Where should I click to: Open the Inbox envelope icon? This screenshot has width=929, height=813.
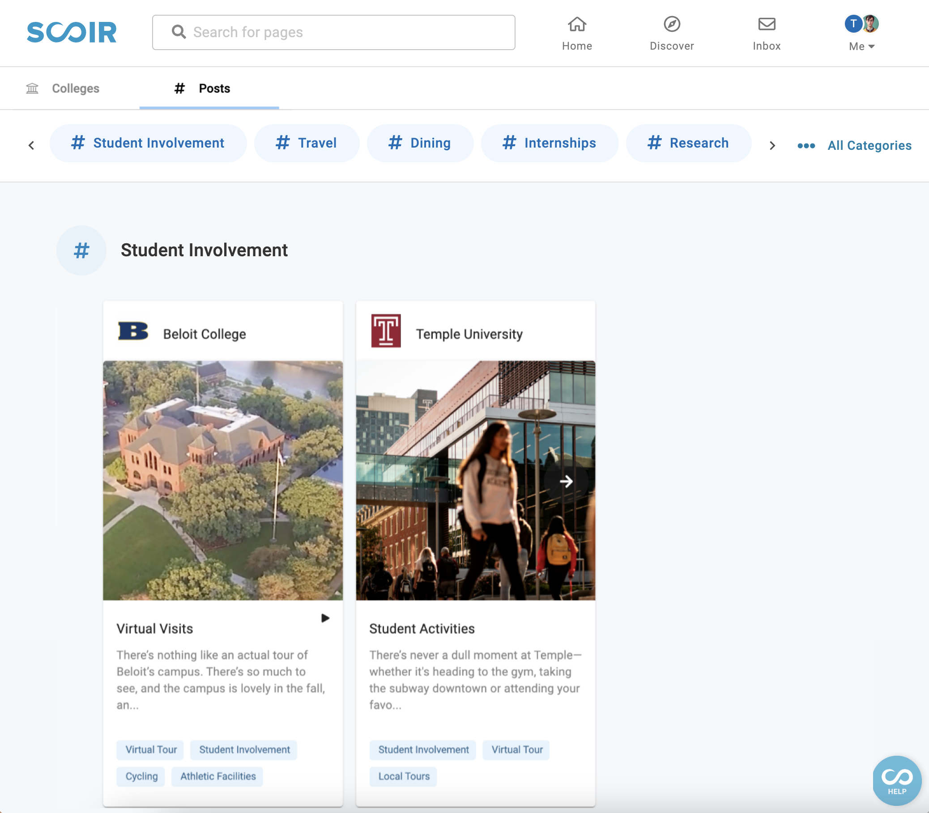pos(767,24)
